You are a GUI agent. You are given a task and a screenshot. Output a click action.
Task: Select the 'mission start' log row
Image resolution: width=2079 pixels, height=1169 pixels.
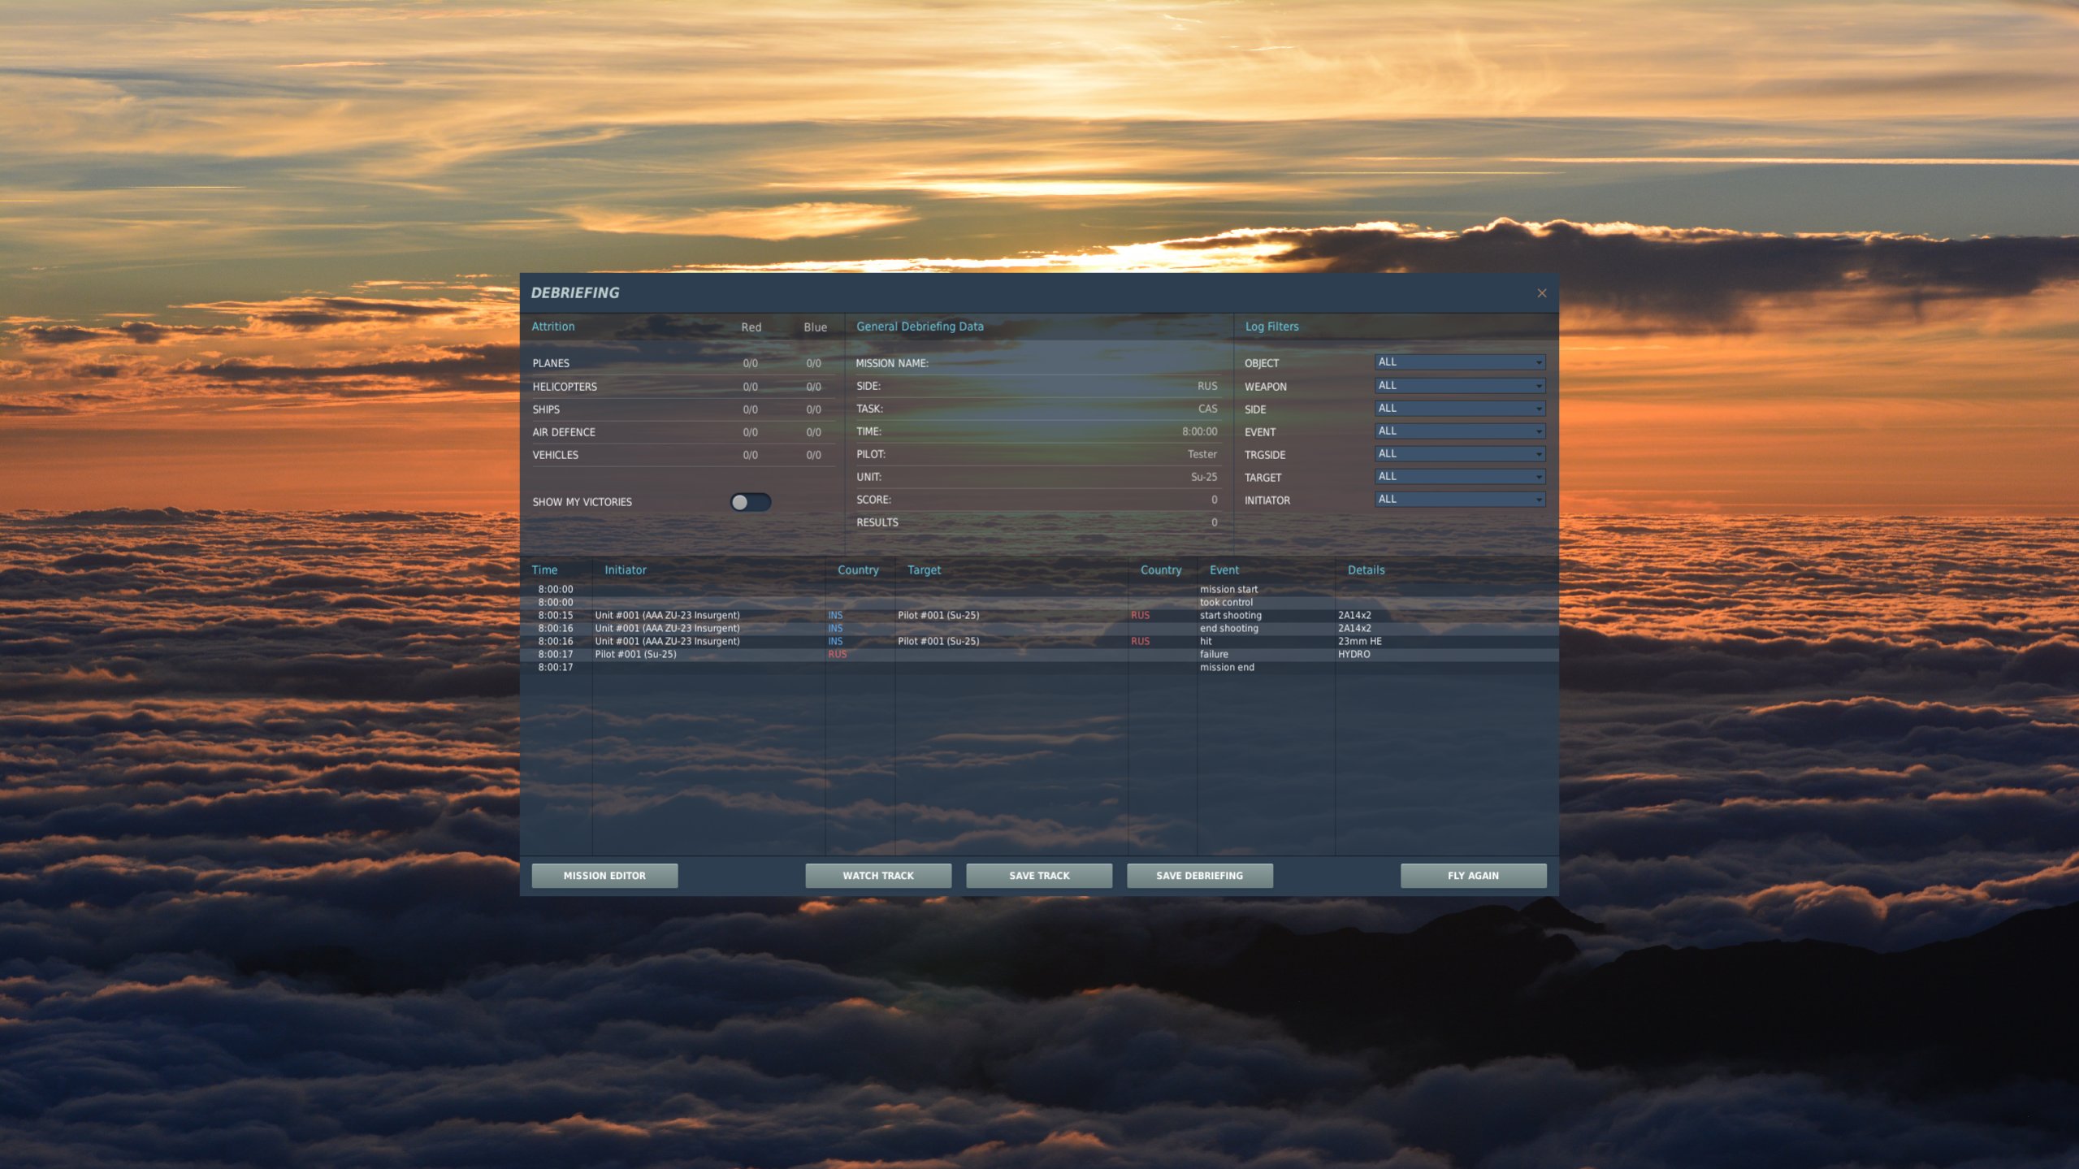1038,590
